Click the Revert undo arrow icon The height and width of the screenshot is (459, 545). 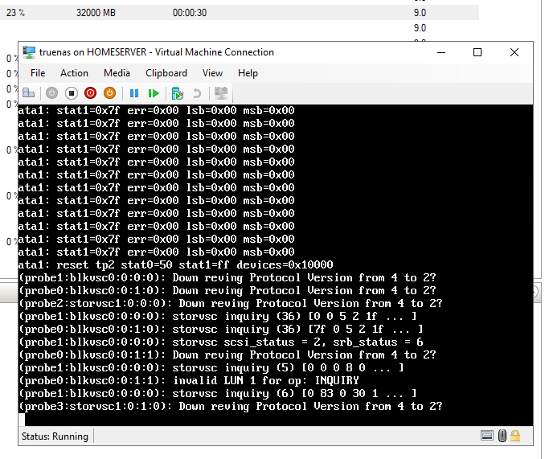[x=197, y=93]
